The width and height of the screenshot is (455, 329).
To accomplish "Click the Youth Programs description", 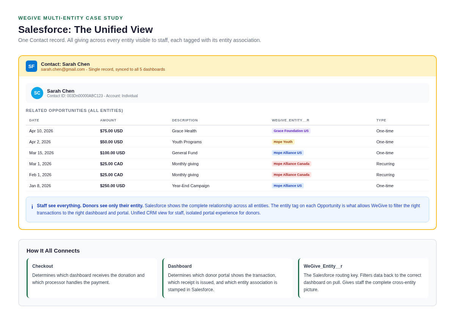I will pyautogui.click(x=187, y=142).
